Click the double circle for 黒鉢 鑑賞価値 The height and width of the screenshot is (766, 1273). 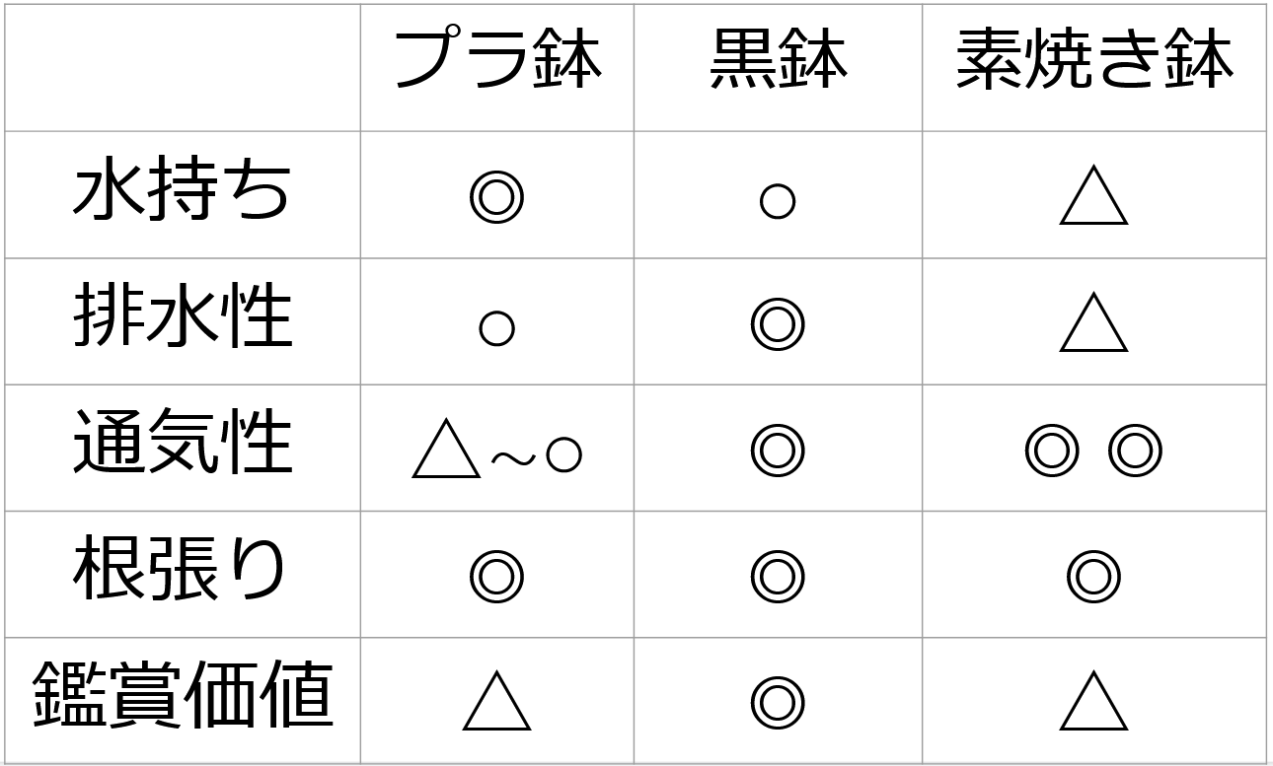tap(778, 702)
